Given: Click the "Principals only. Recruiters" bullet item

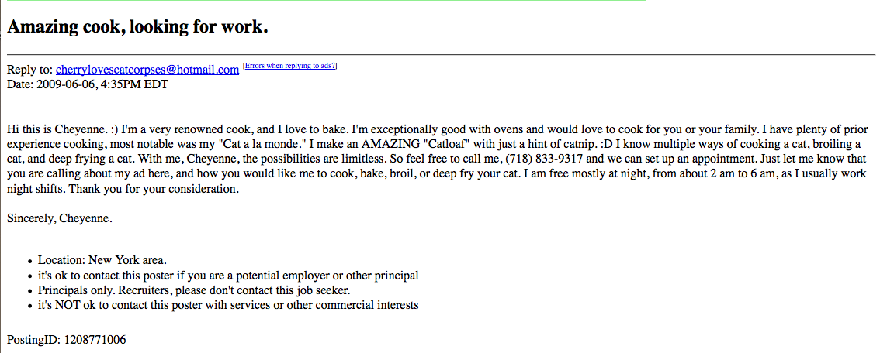Looking at the screenshot, I should pyautogui.click(x=194, y=291).
